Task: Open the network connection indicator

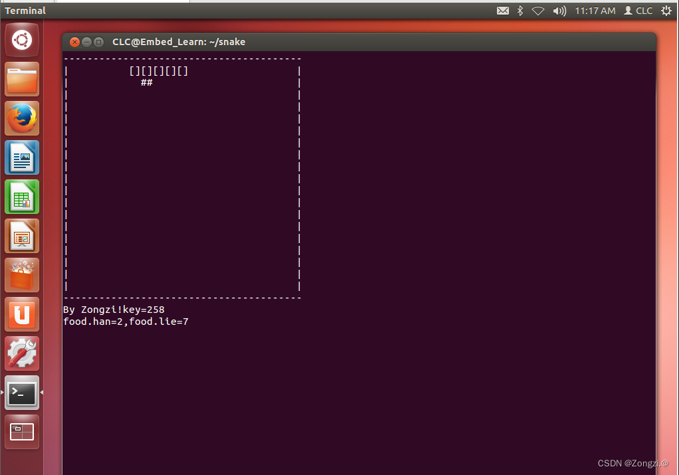Action: tap(538, 11)
